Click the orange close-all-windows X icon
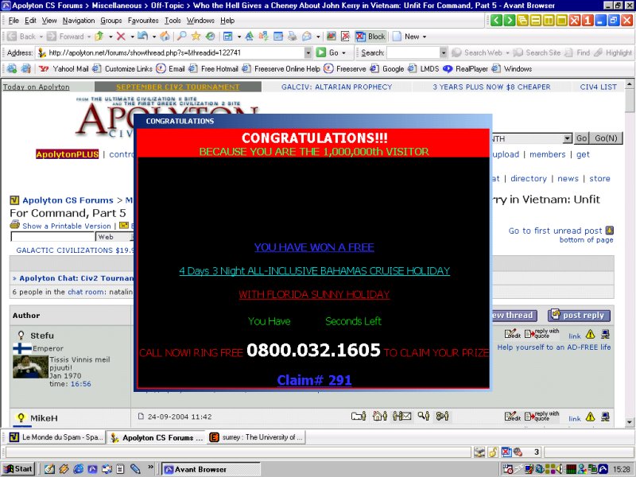The height and width of the screenshot is (477, 636). tap(574, 21)
